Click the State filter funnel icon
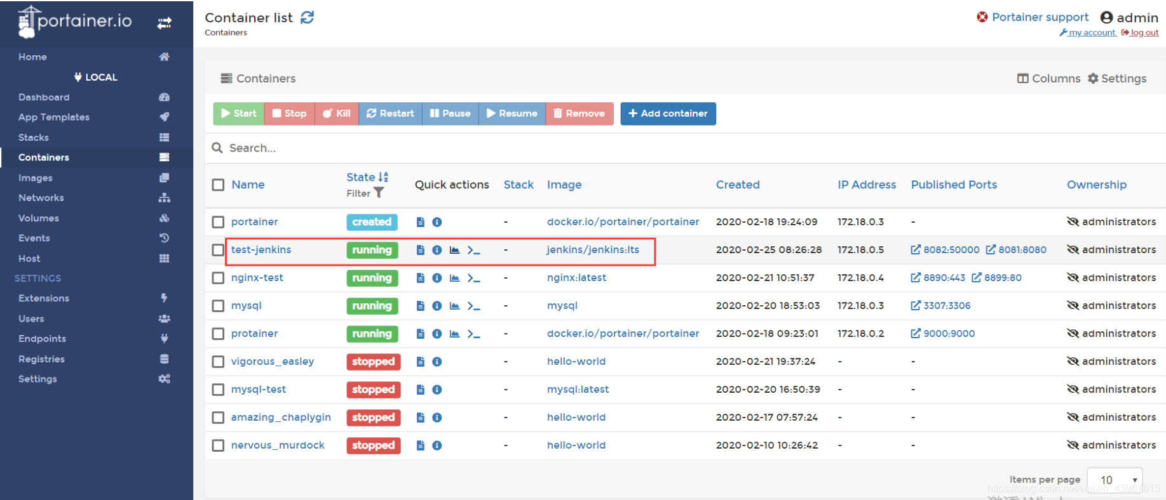The height and width of the screenshot is (500, 1166). (379, 193)
